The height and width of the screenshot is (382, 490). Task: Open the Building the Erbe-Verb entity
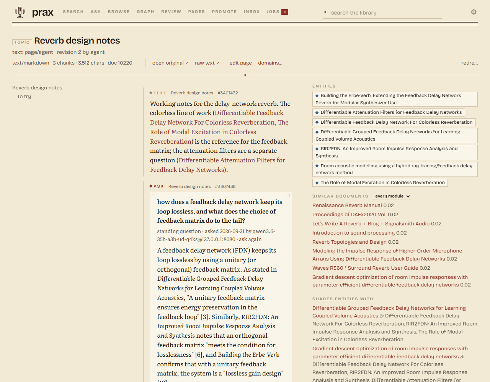[395, 99]
